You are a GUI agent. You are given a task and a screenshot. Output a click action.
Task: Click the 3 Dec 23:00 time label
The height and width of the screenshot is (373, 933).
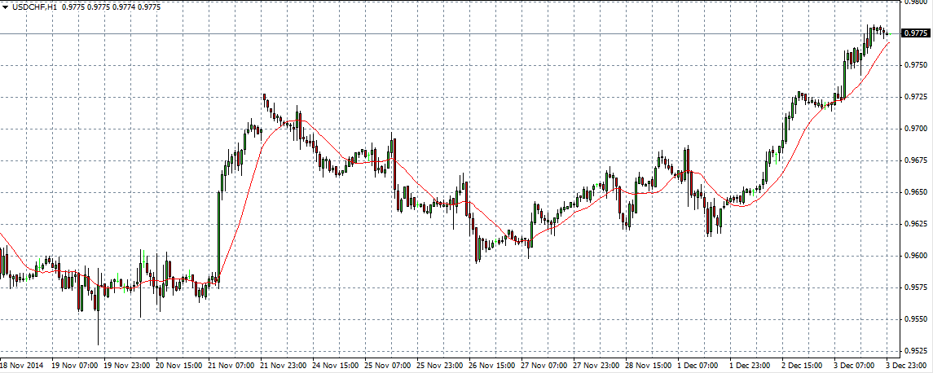coord(907,366)
